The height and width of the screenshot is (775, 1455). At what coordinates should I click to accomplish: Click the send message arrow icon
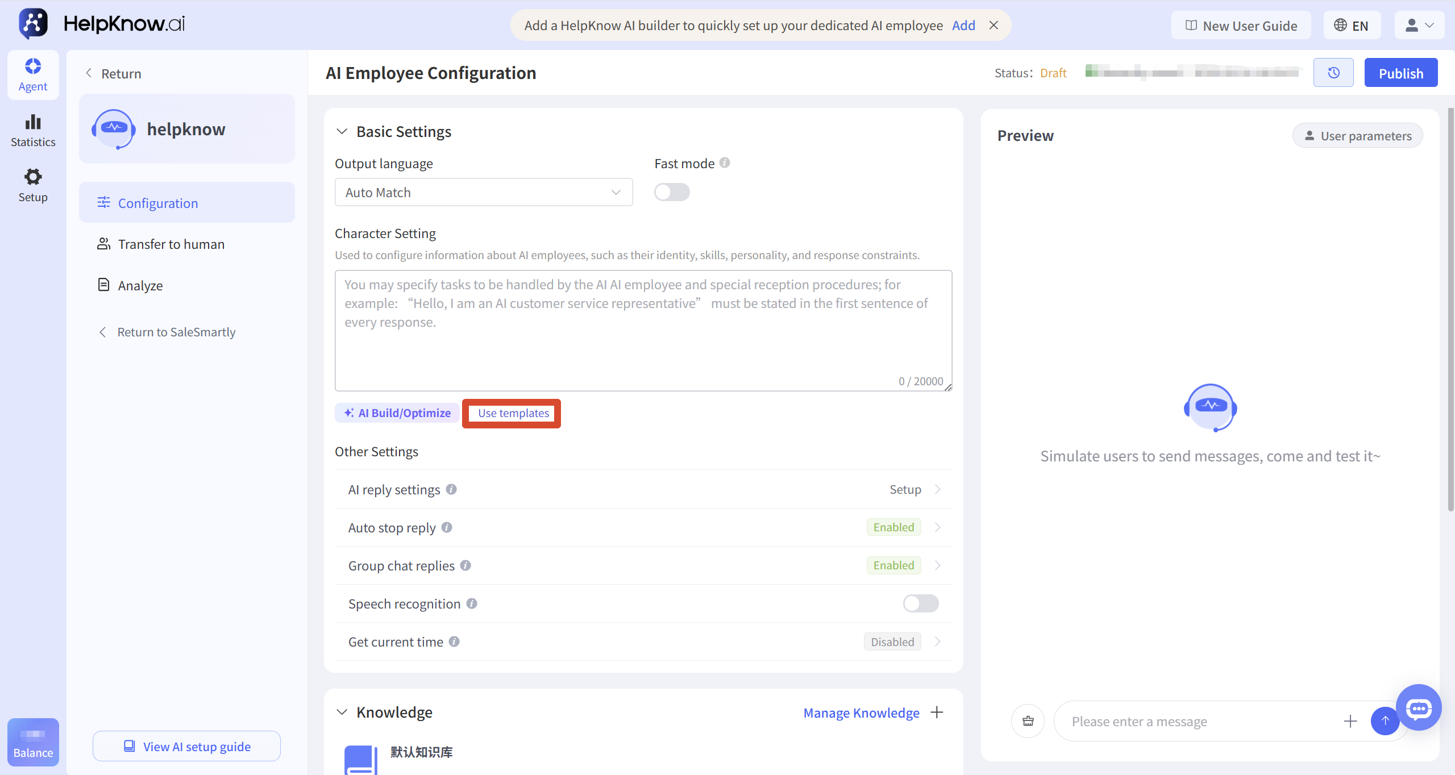(1385, 721)
